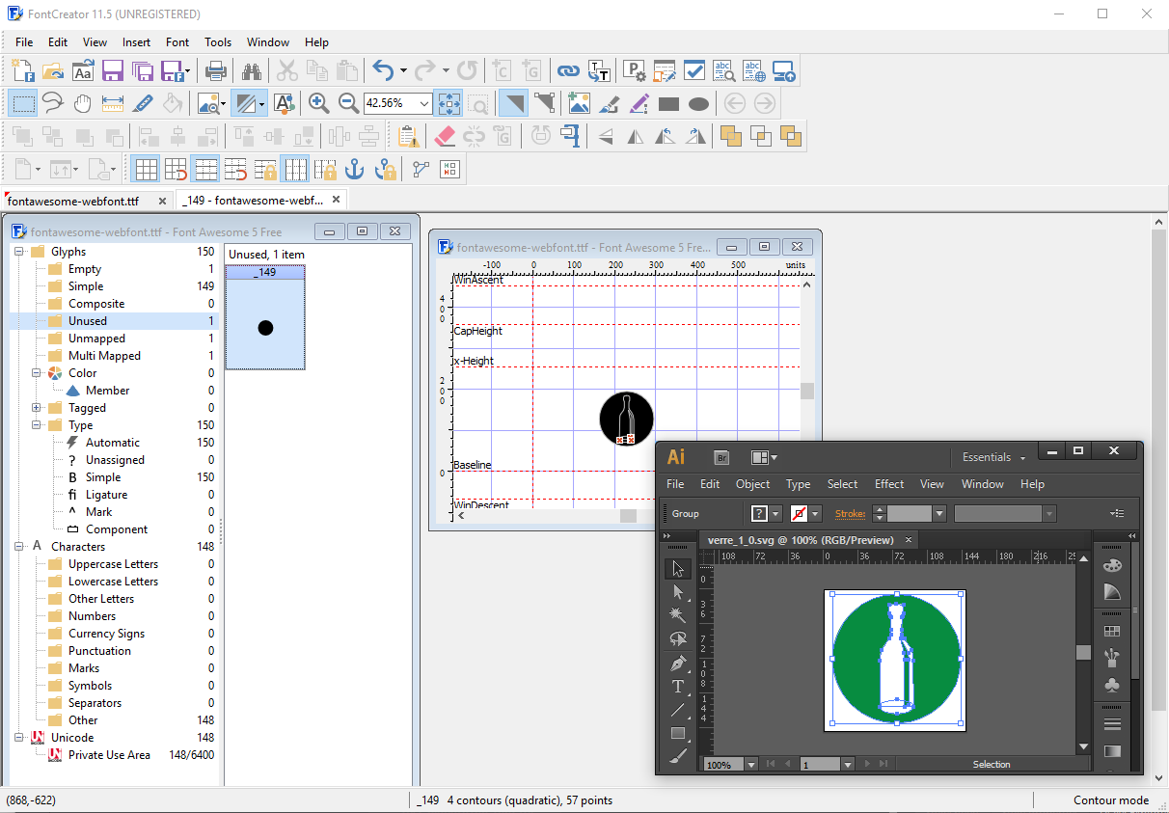Viewport: 1169px width, 813px height.
Task: Click the Undo arrow icon
Action: point(383,70)
